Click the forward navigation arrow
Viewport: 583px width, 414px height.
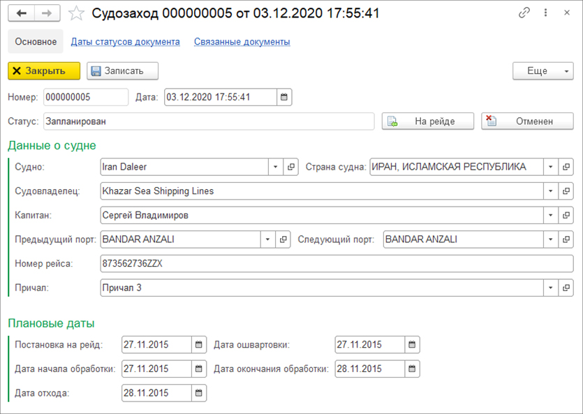click(47, 13)
